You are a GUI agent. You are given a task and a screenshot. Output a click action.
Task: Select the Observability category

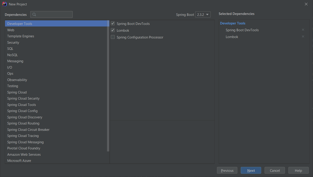pyautogui.click(x=56, y=80)
